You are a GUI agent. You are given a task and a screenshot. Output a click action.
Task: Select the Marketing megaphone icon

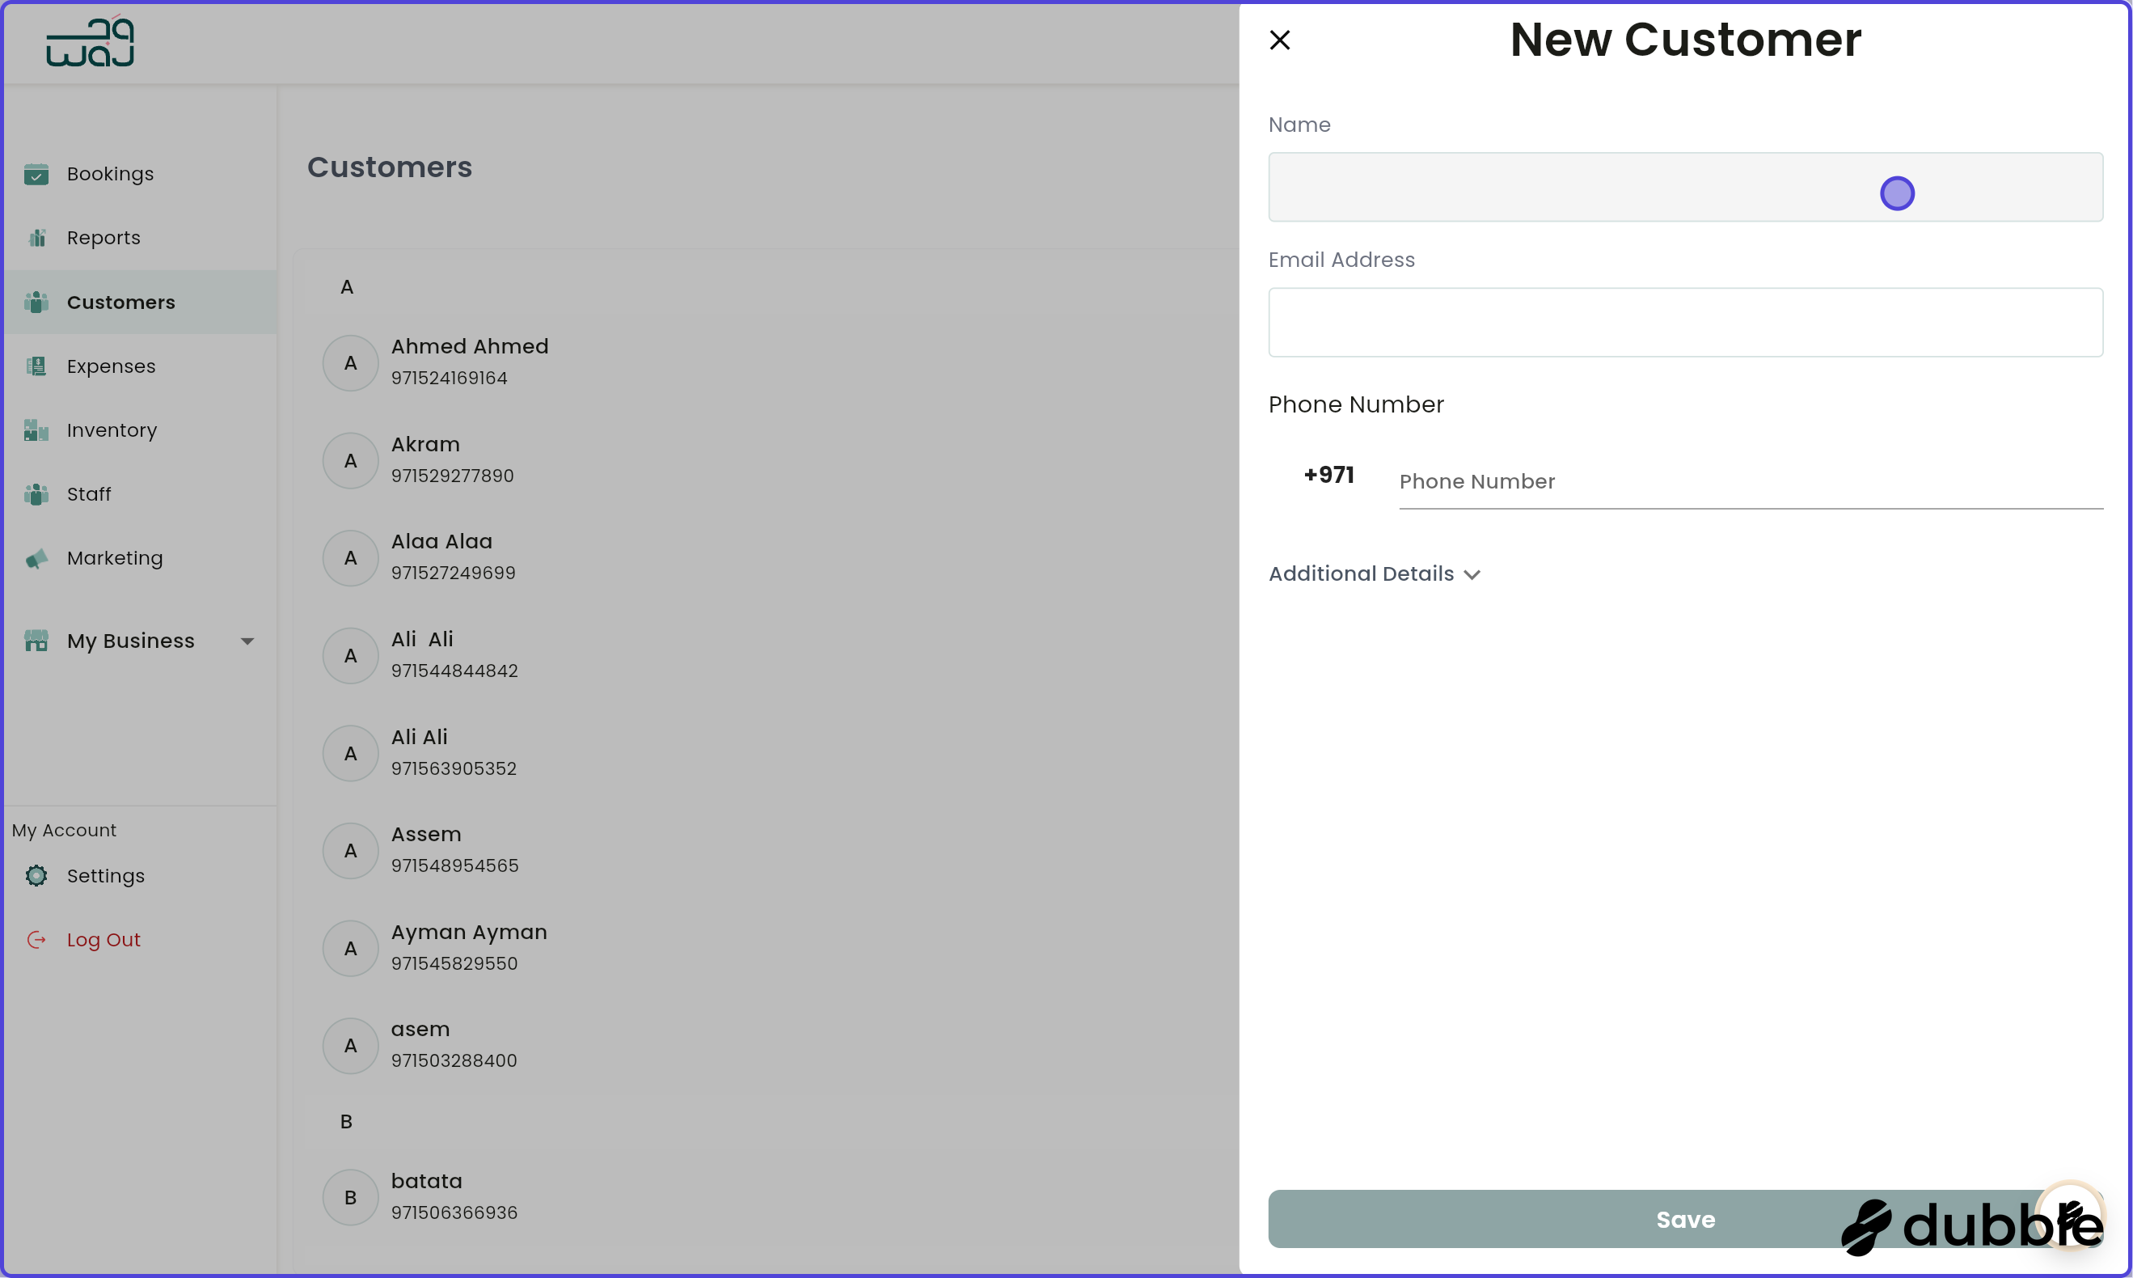(x=36, y=558)
